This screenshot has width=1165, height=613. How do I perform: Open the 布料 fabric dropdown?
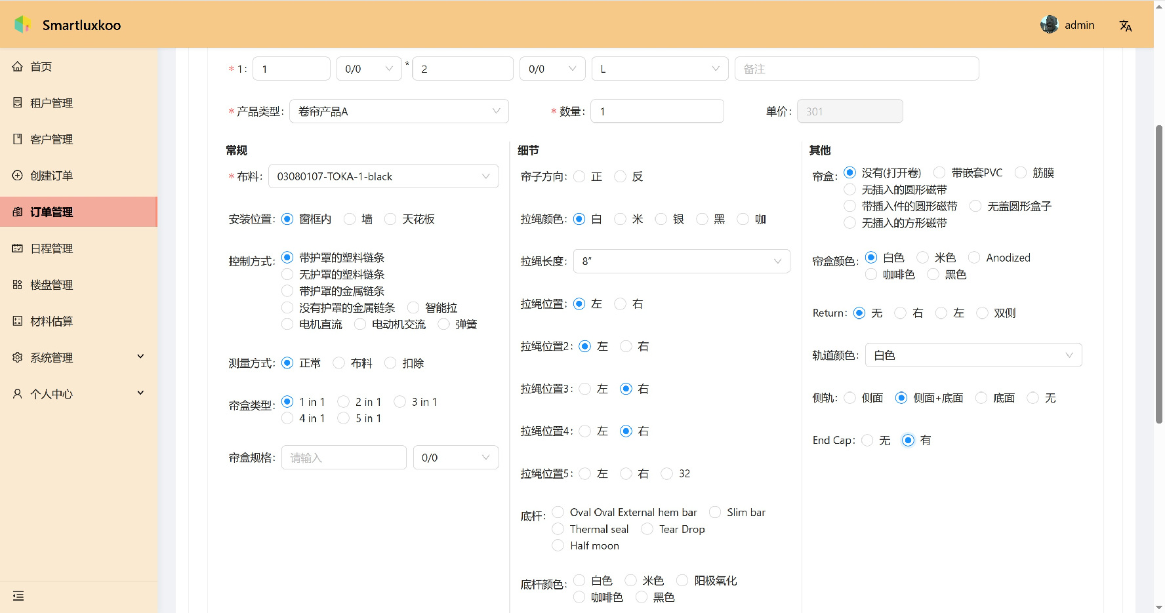(x=383, y=176)
